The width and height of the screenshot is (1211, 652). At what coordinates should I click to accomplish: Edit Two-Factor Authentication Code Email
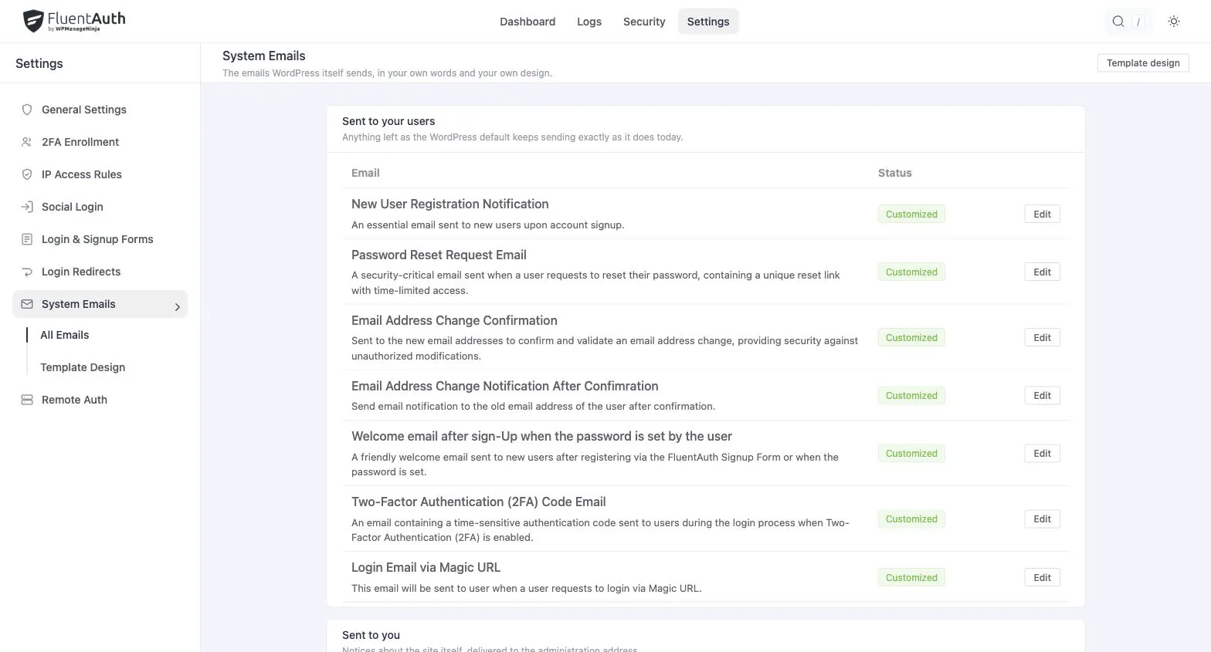click(1042, 519)
